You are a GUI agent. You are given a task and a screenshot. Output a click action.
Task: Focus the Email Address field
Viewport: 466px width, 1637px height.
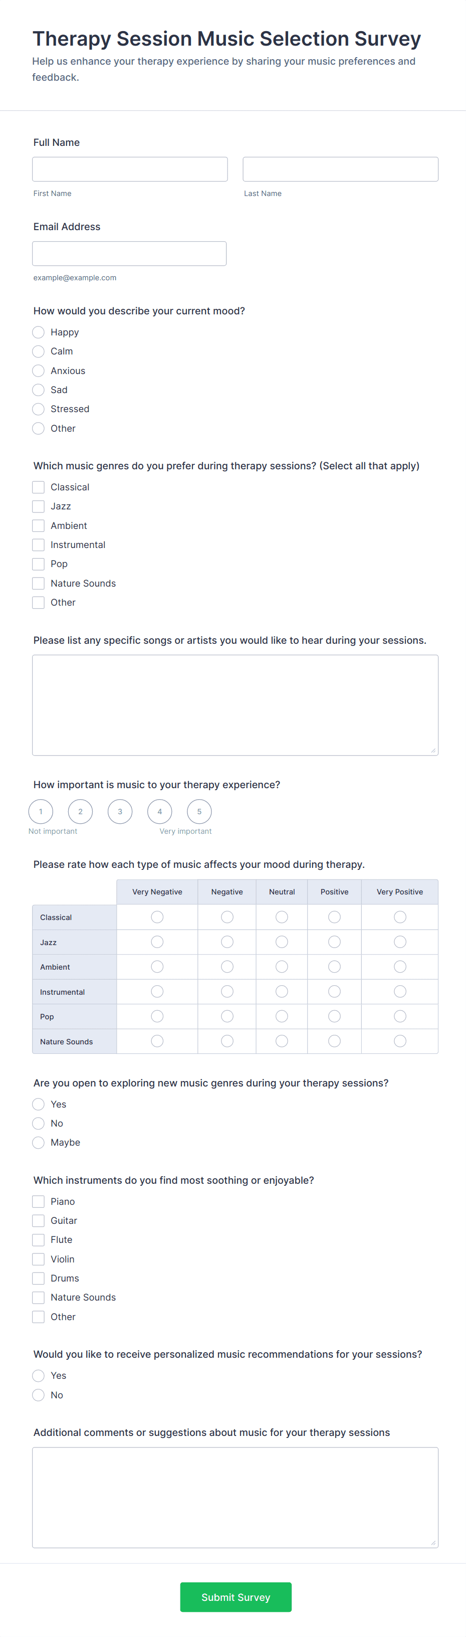[129, 254]
